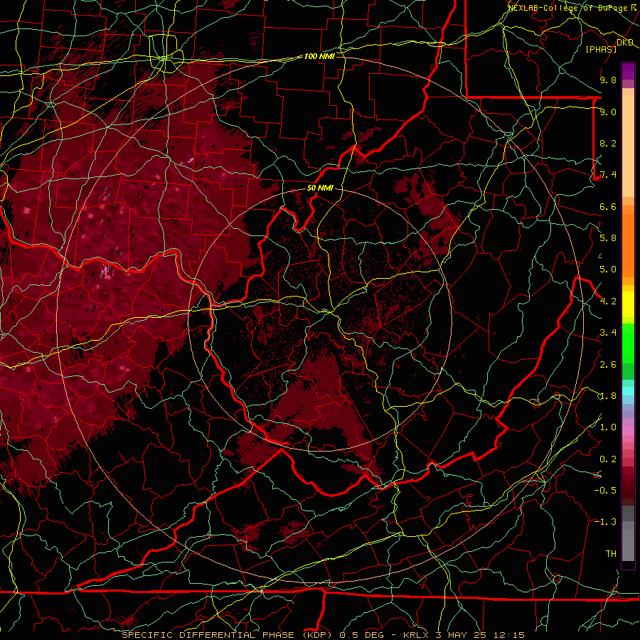The image size is (640, 640).
Task: Click the bright green segment of the color bar
Action: pyautogui.click(x=628, y=345)
